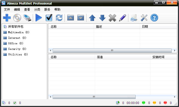Viewport: 179px width, 107px height.
Task: Click the CD disc creation icon
Action: (17, 18)
